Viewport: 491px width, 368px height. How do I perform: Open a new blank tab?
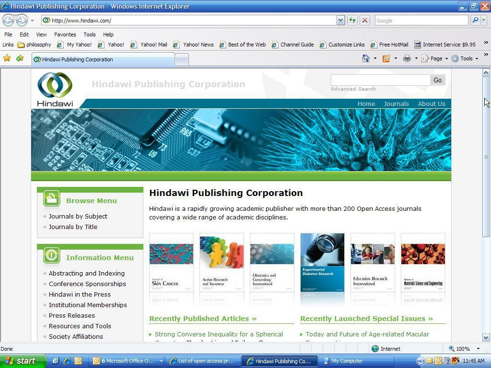click(182, 60)
